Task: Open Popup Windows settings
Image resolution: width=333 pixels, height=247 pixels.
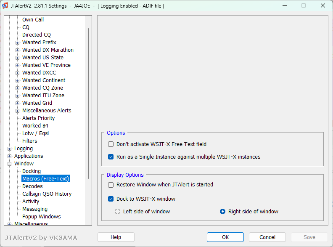Action: point(41,217)
